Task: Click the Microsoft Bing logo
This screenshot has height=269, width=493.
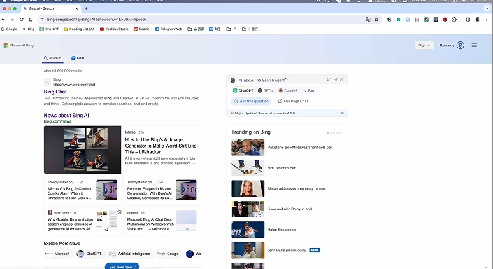Action: coord(18,45)
